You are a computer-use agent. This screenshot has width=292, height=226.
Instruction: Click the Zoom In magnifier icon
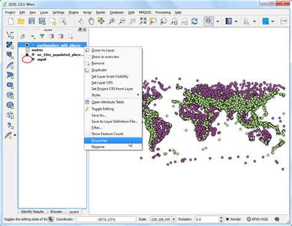pos(112,21)
